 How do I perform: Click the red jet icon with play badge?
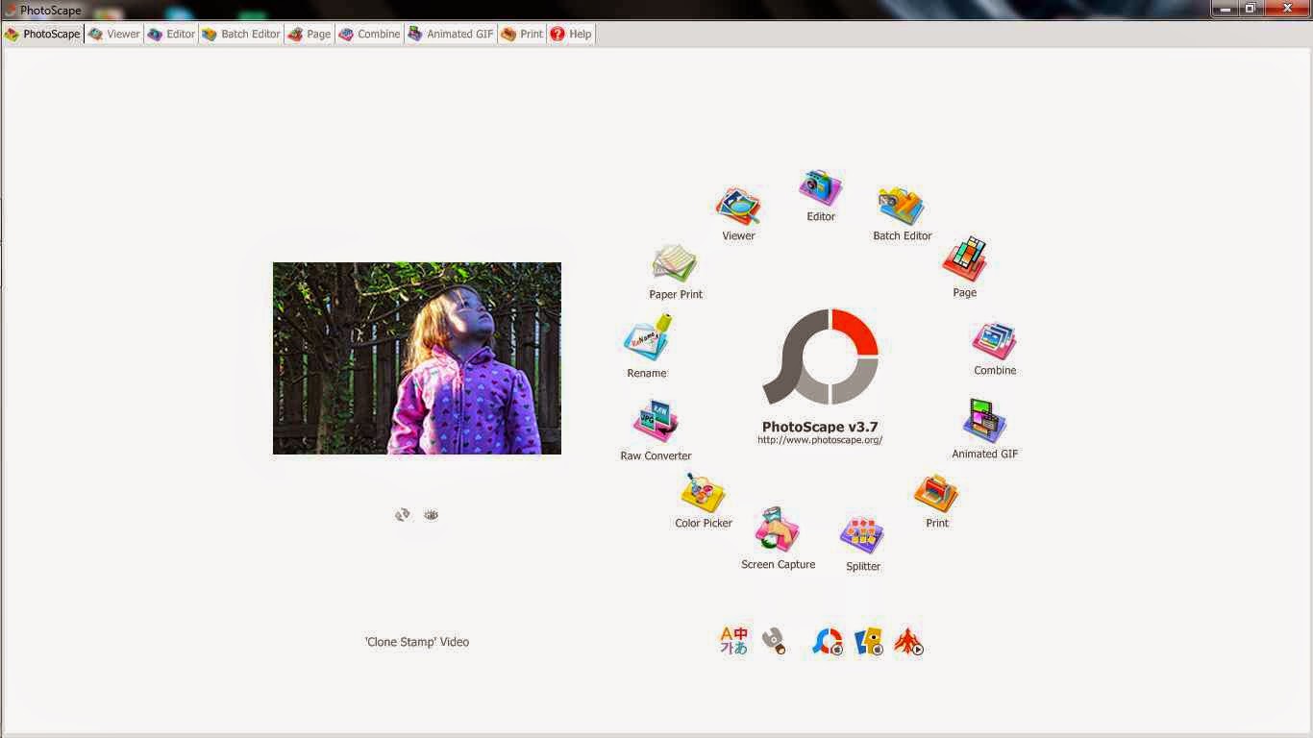pos(908,641)
